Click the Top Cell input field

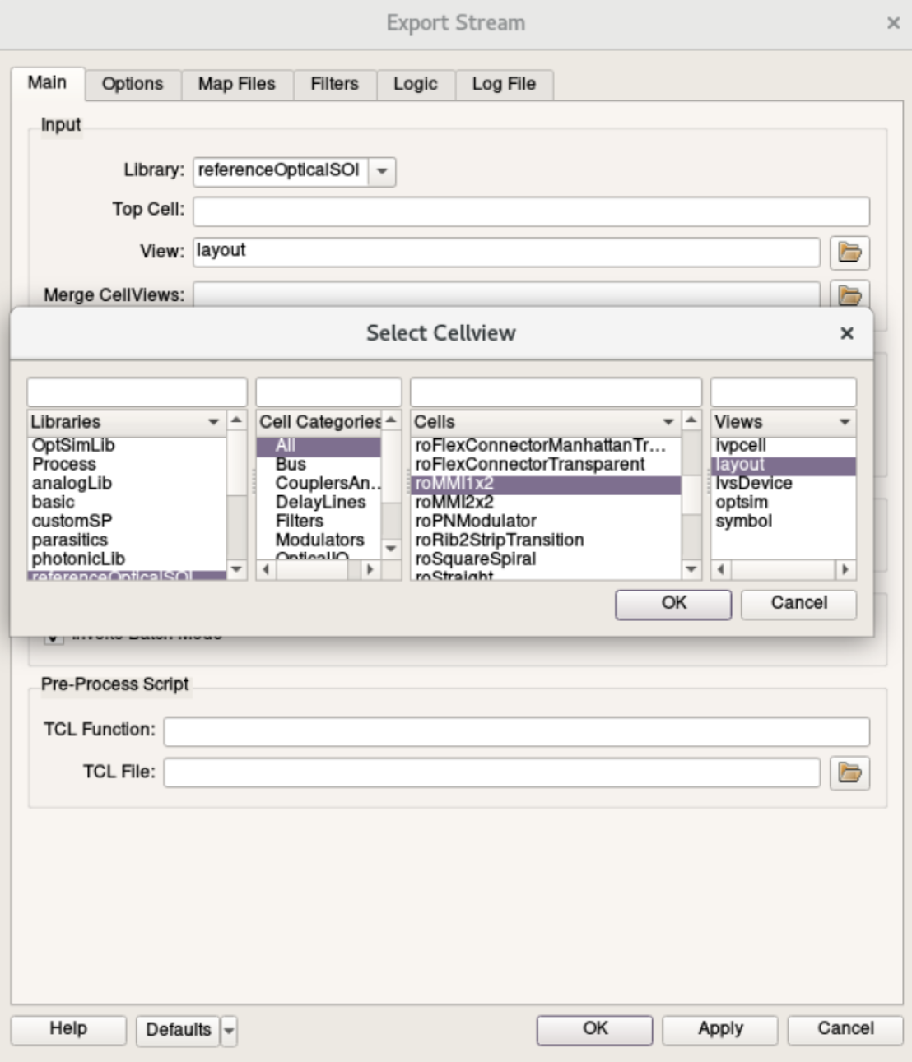(x=531, y=211)
